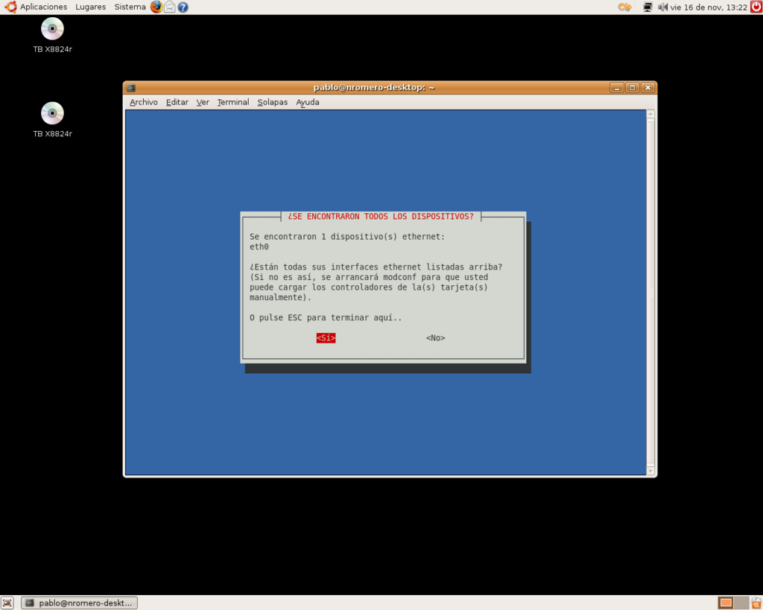Switch to the highlighted orange workspace

[726, 603]
